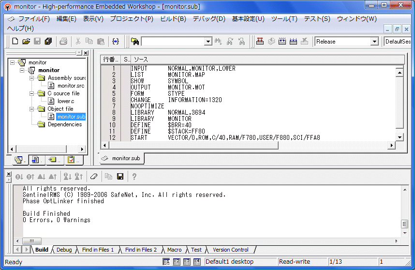Click the Print icon
This screenshot has width=415, height=270.
tap(63, 41)
